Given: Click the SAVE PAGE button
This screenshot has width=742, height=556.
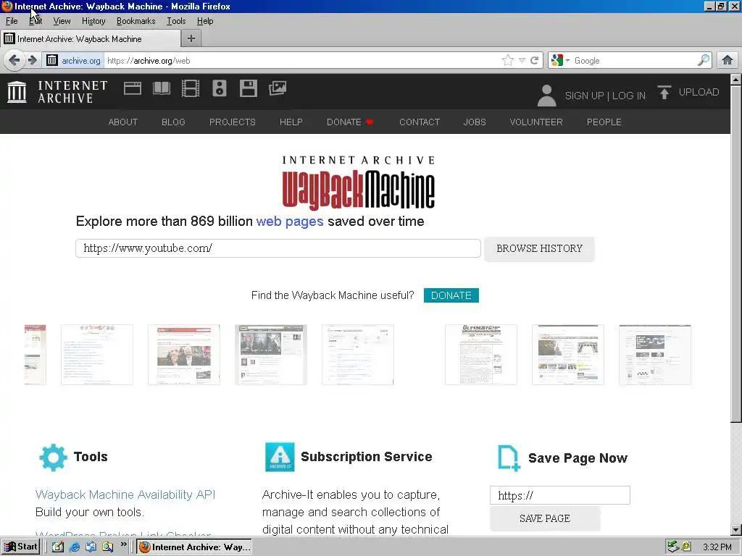Looking at the screenshot, I should click(x=545, y=518).
